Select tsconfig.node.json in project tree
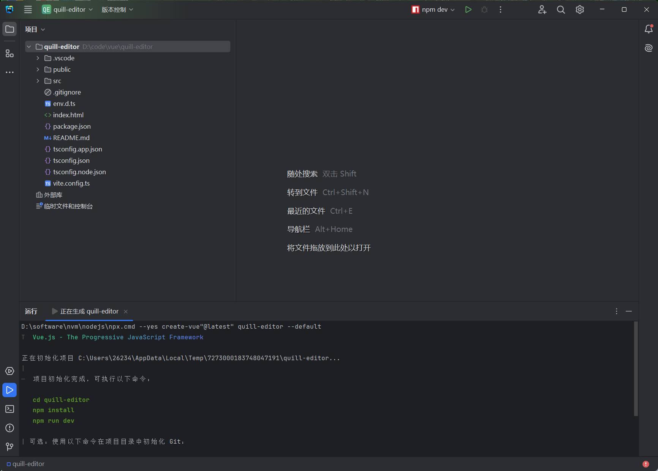 (75, 172)
